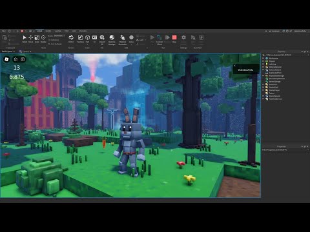This screenshot has width=310, height=232.
Task: Switch to the HOME ribbon tab
Action: click(x=39, y=31)
